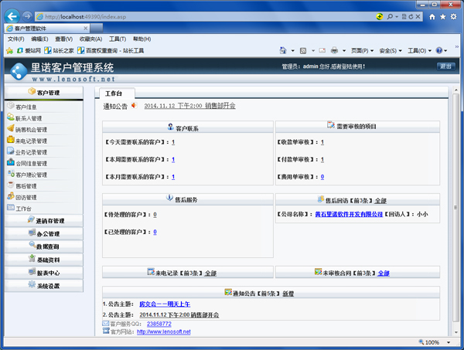Open favorites with the star icon at top right
Screen dimensions: 464x350
[442, 17]
